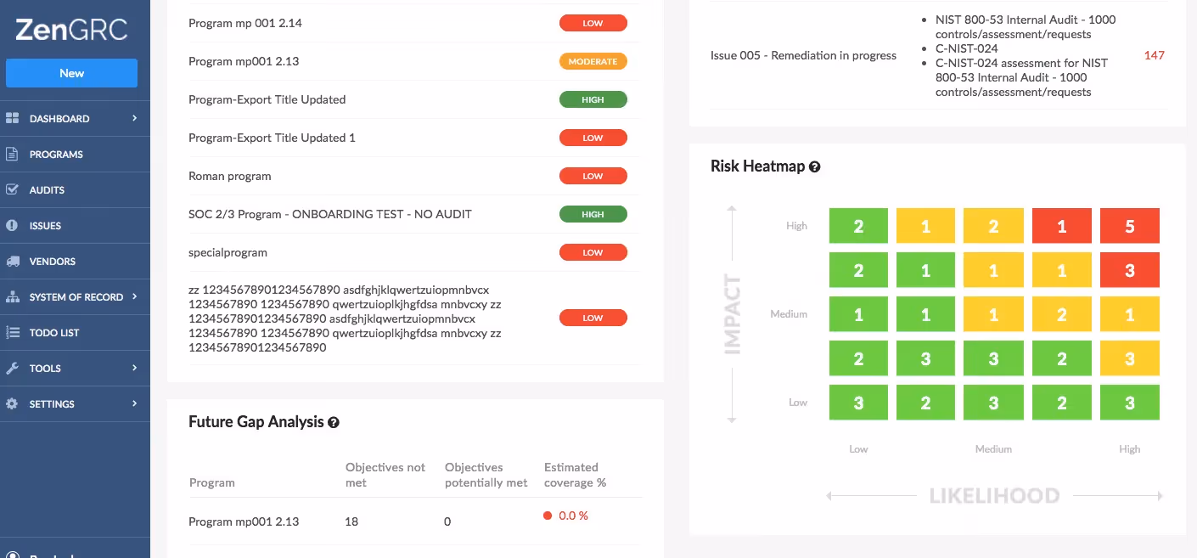This screenshot has height=558, width=1197.
Task: Click the MODERATE badge for Program mp001 2.13
Action: (593, 61)
